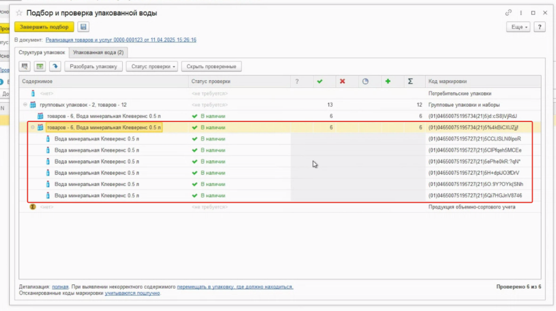Click the green table toolbar icon
Viewport: 556px width, 311px height.
point(39,67)
